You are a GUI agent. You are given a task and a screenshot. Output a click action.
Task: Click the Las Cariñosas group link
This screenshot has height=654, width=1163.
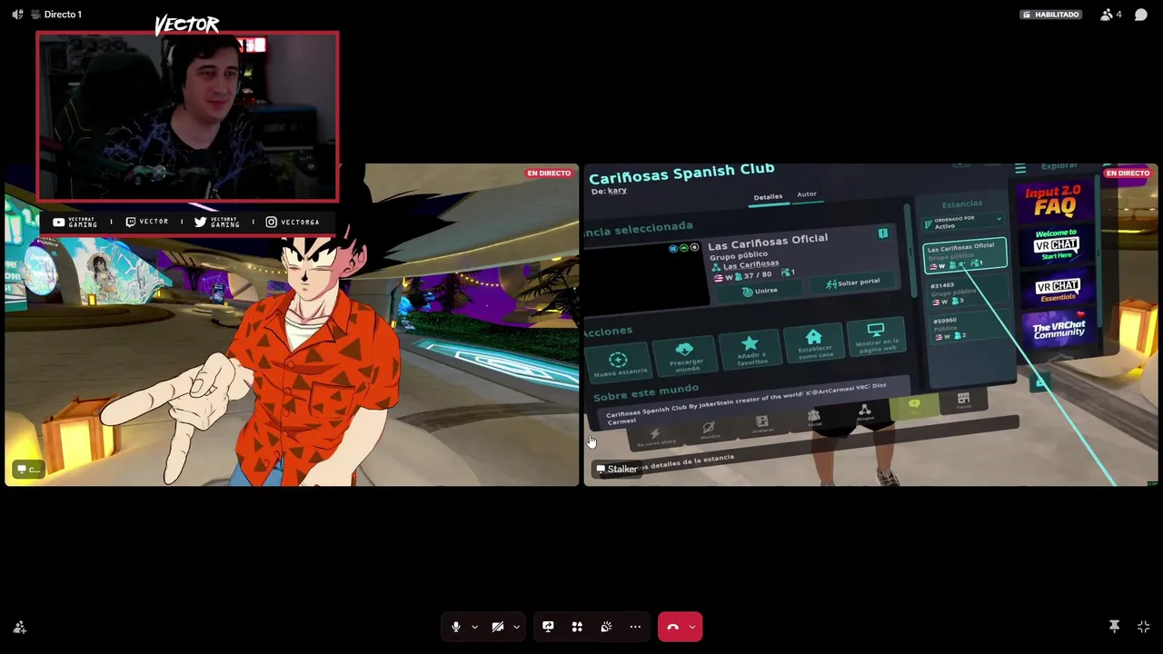click(750, 264)
